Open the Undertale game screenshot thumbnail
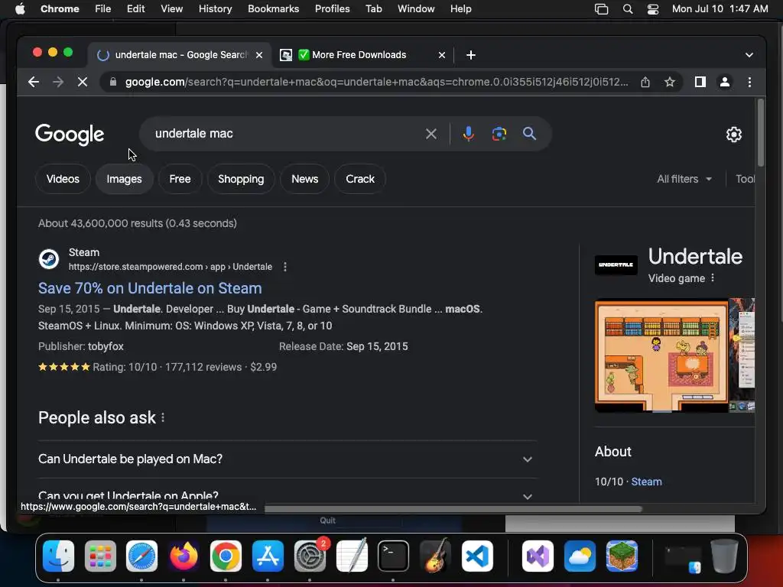 tap(661, 355)
